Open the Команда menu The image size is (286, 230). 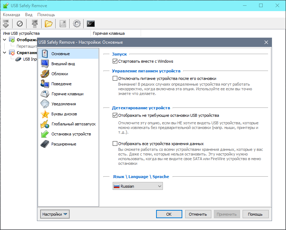click(x=11, y=15)
